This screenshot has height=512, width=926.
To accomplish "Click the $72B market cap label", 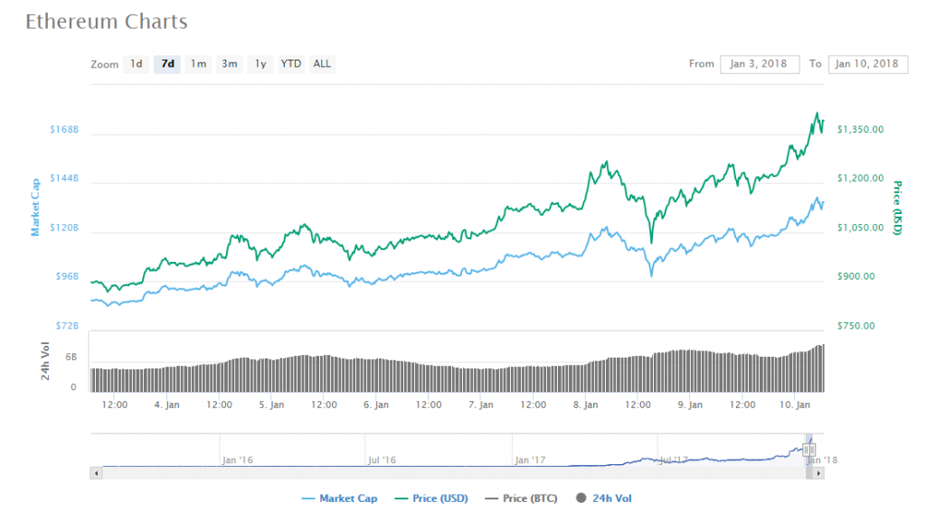I will (x=67, y=326).
